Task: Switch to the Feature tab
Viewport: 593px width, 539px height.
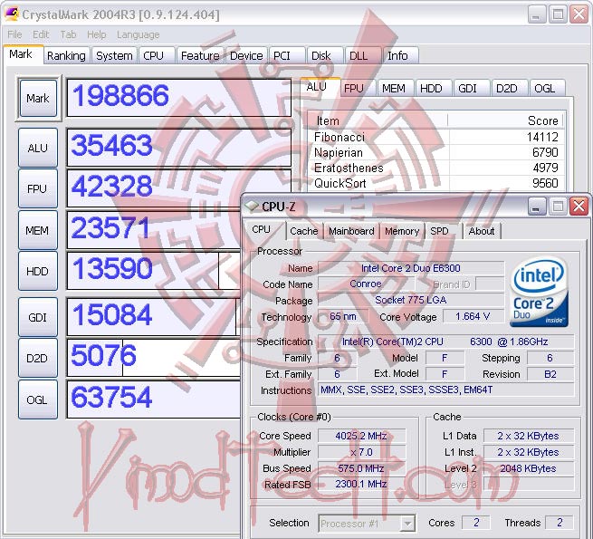Action: 200,55
